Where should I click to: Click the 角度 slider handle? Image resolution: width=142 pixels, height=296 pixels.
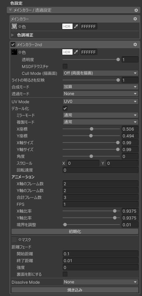click(91, 156)
